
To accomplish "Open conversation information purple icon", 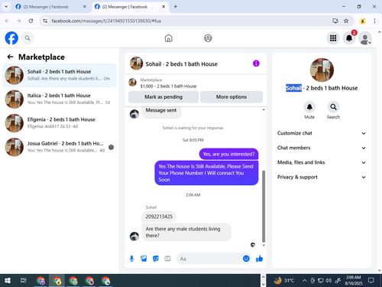I will tap(256, 64).
